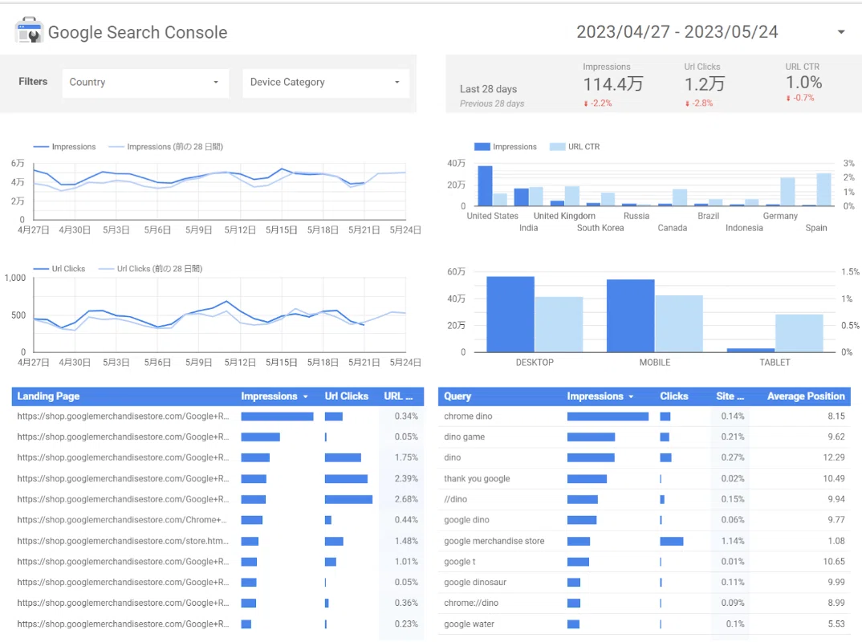Open the Country filter dropdown
Screen dimensions: 862x642
(x=145, y=83)
